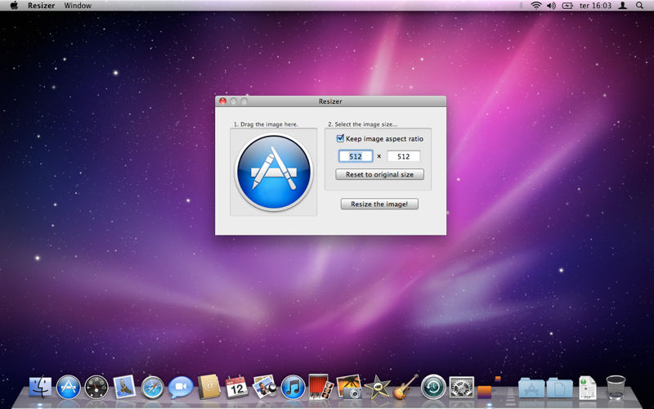
Task: Click the clock showing ter 16:03
Action: [x=595, y=6]
